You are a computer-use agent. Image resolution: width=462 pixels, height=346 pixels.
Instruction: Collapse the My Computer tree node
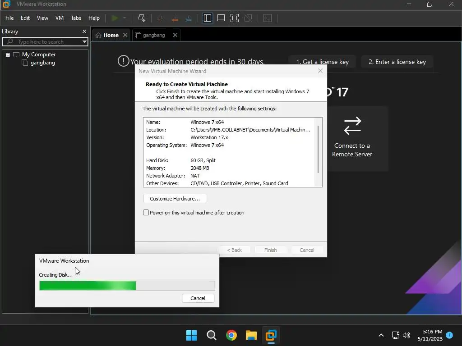8,55
